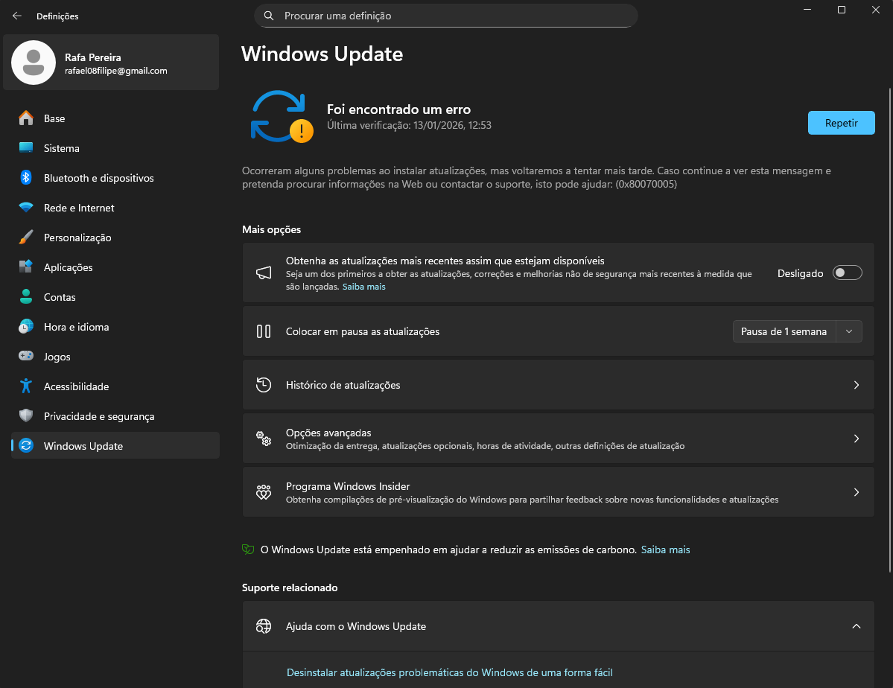893x688 pixels.
Task: Open Opções avançadas chevron
Action: pos(856,439)
